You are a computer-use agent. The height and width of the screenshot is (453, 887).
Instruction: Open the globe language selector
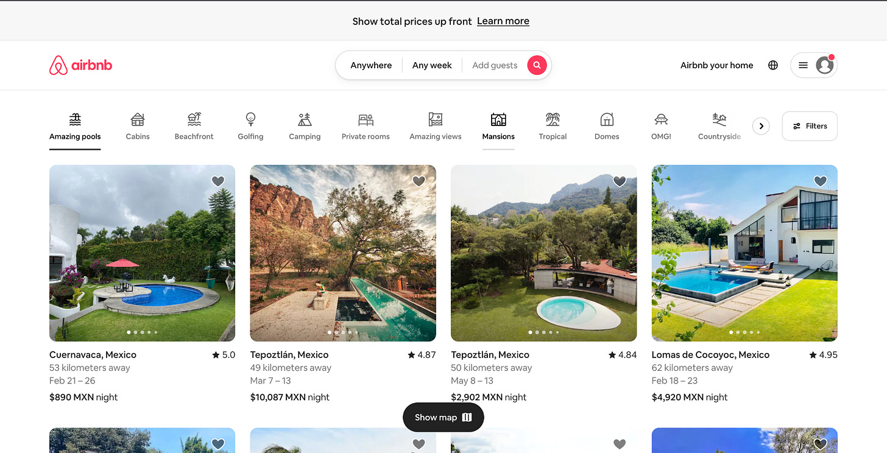[773, 65]
